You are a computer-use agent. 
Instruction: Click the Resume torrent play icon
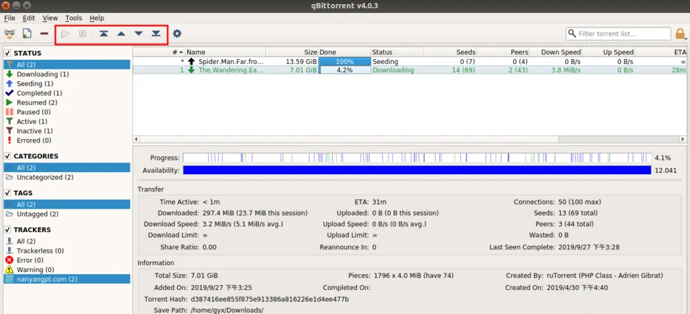click(65, 34)
